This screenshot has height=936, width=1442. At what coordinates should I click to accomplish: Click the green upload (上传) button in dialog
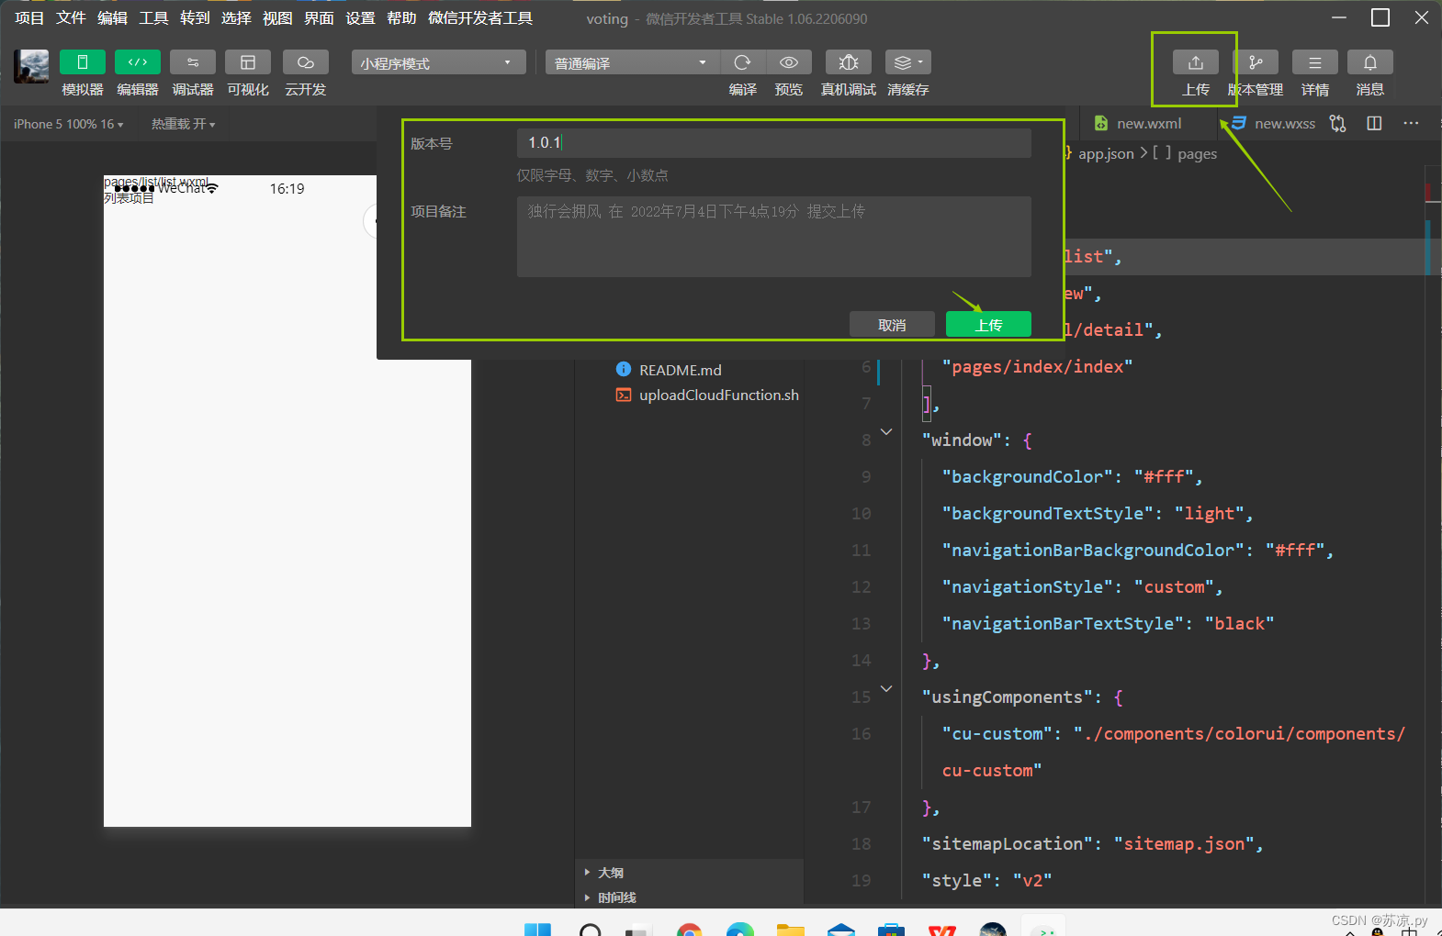pyautogui.click(x=988, y=325)
